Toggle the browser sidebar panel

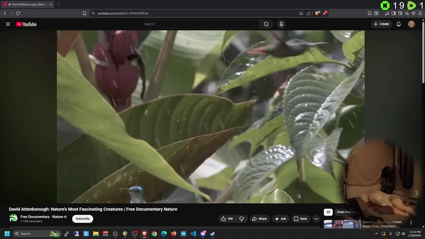(x=393, y=13)
